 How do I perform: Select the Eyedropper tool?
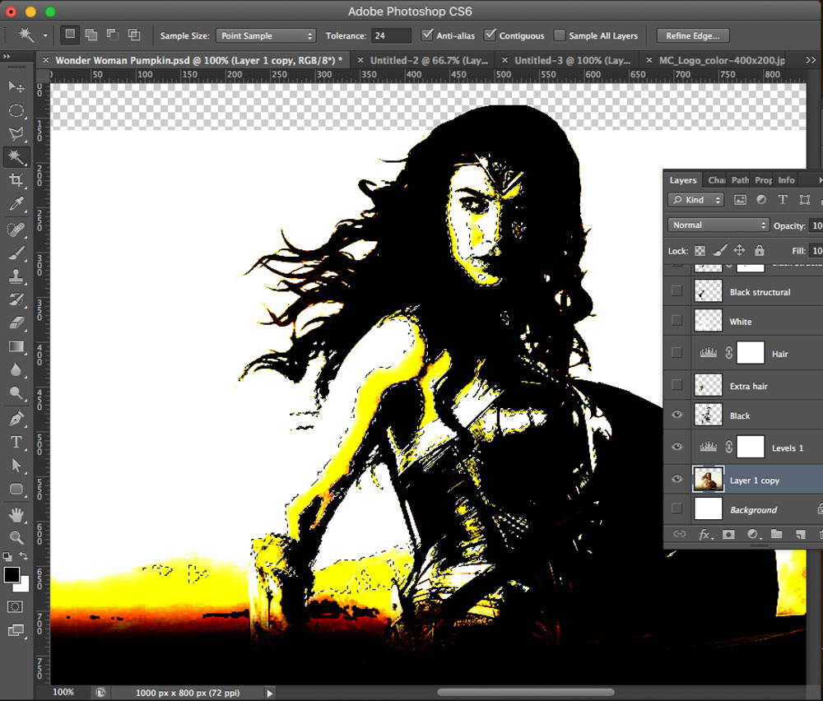click(16, 204)
